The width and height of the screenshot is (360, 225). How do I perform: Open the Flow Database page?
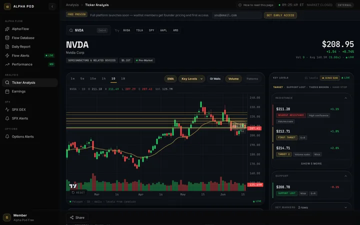pos(30,38)
